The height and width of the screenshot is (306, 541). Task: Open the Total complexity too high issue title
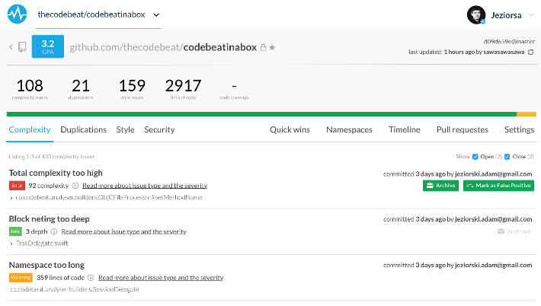pyautogui.click(x=56, y=174)
